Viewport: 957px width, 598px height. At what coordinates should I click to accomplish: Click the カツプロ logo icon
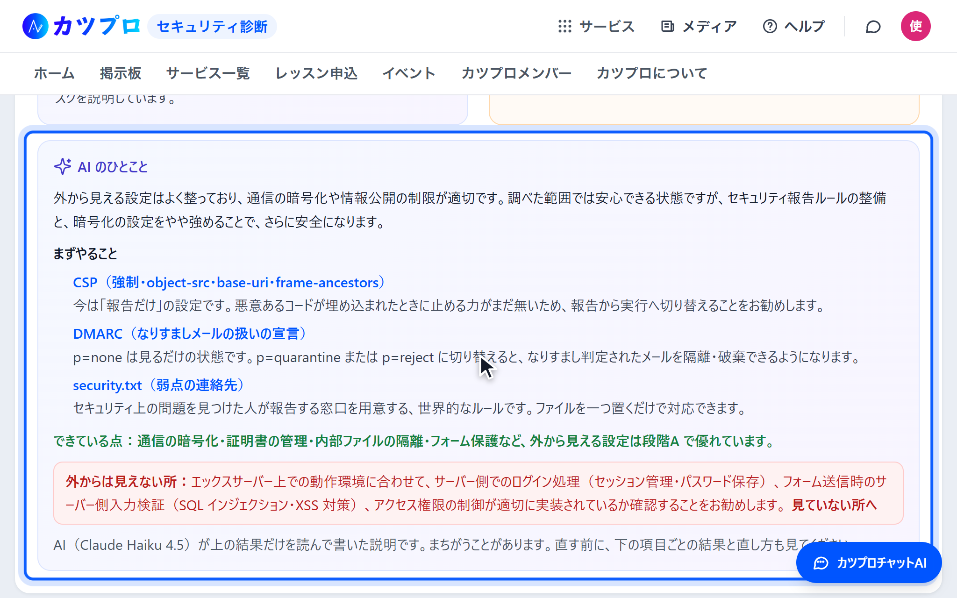[x=36, y=26]
